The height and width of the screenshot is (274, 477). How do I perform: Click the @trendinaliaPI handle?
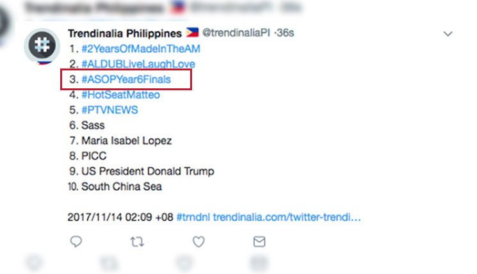click(x=236, y=33)
